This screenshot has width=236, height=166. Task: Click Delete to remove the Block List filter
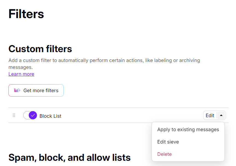point(164,154)
